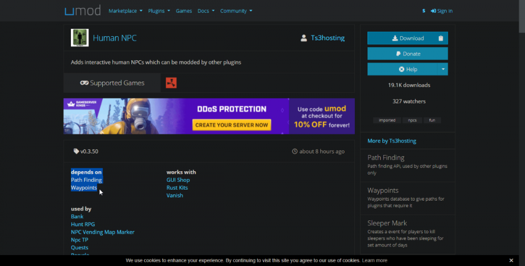Open the Plugins dropdown menu
Screen dimensions: 525x266
point(159,11)
